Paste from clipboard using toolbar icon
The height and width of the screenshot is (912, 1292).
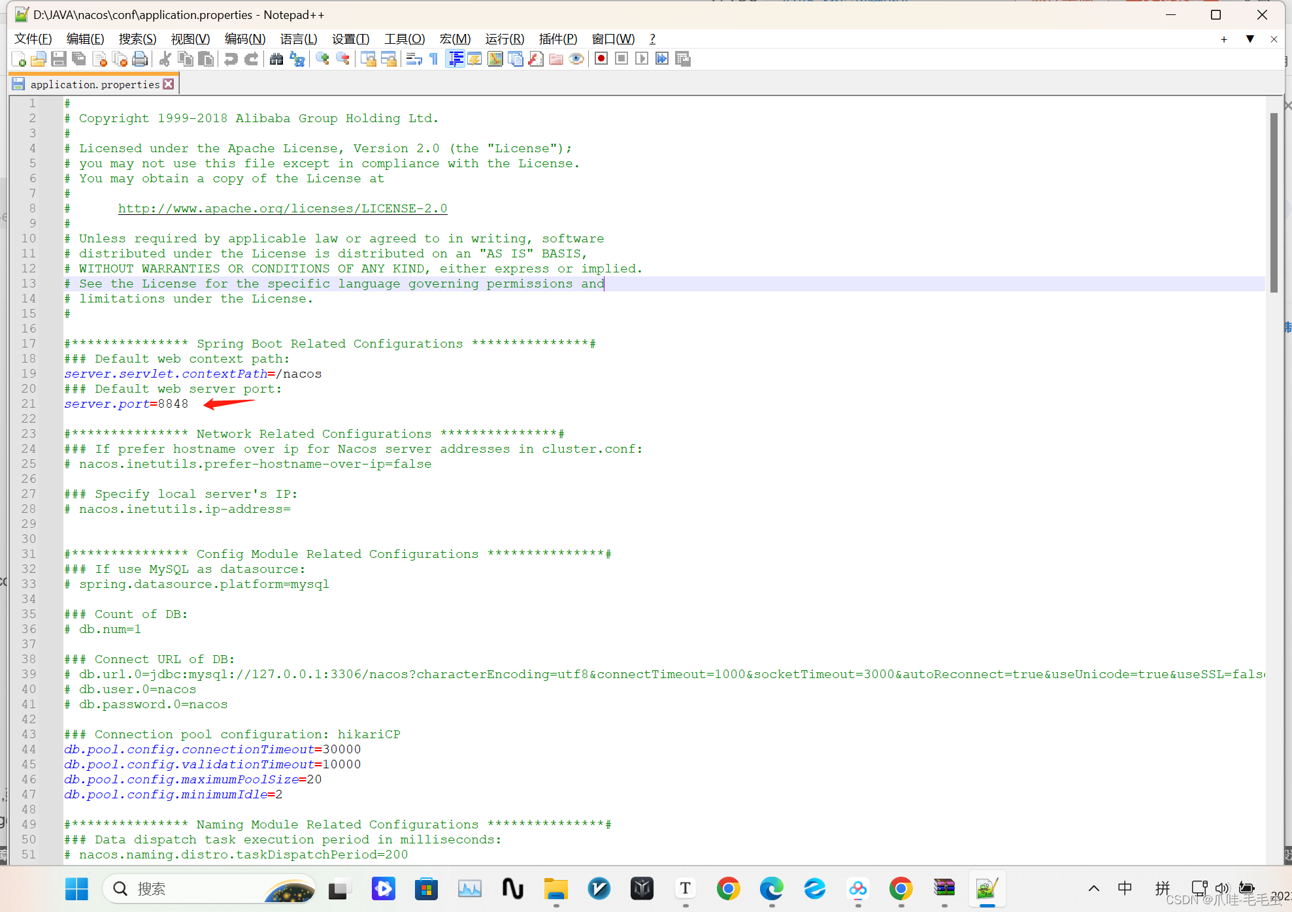tap(206, 59)
